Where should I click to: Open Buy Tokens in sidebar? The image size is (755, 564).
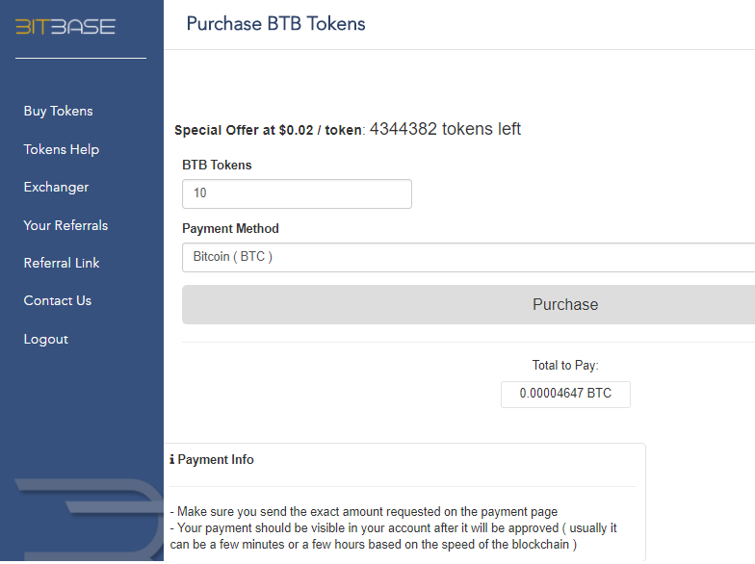pos(58,112)
